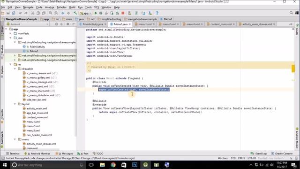Screen dimensions: 300x169
Task: Click the navigate Back arrow icon
Action: coord(63,13)
